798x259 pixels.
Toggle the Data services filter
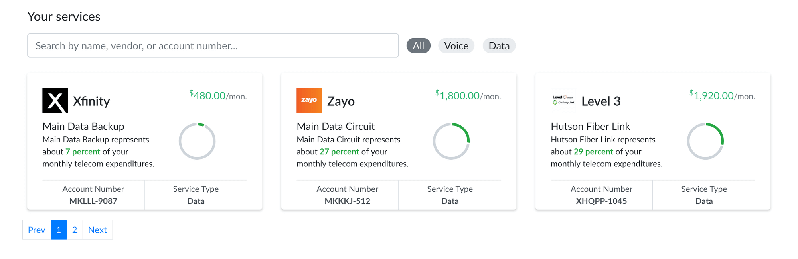(x=499, y=46)
